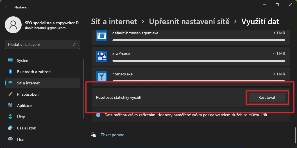The image size is (297, 148).
Task: Open the Získat pomoc link
Action: (x=112, y=135)
